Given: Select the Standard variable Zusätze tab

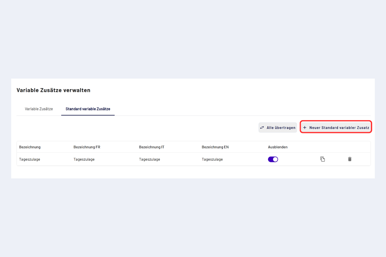Looking at the screenshot, I should coord(88,109).
